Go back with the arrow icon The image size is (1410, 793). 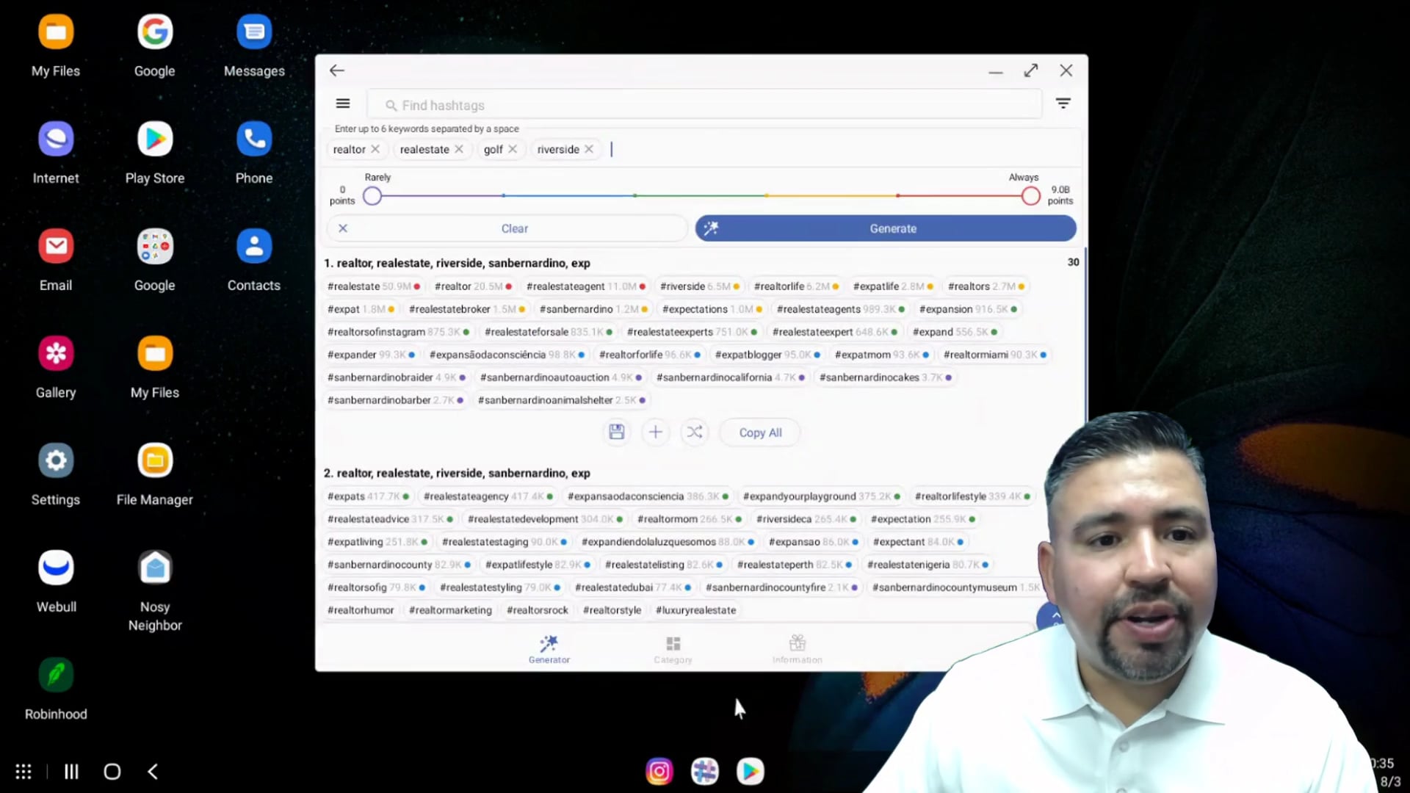(x=337, y=70)
